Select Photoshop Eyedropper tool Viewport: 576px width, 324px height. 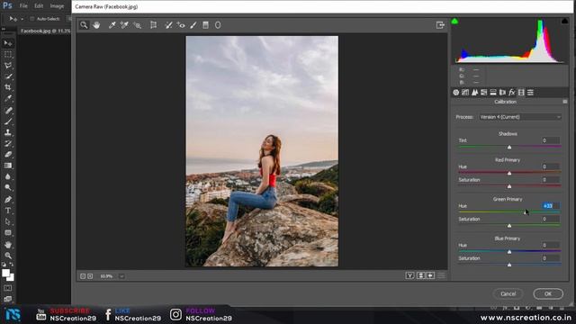tap(8, 98)
